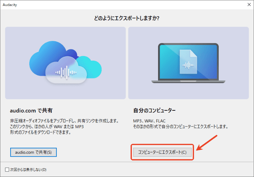Screen dimensions: 254x177
Task: Click the '自分のコンピューター' heading
Action: click(x=155, y=111)
